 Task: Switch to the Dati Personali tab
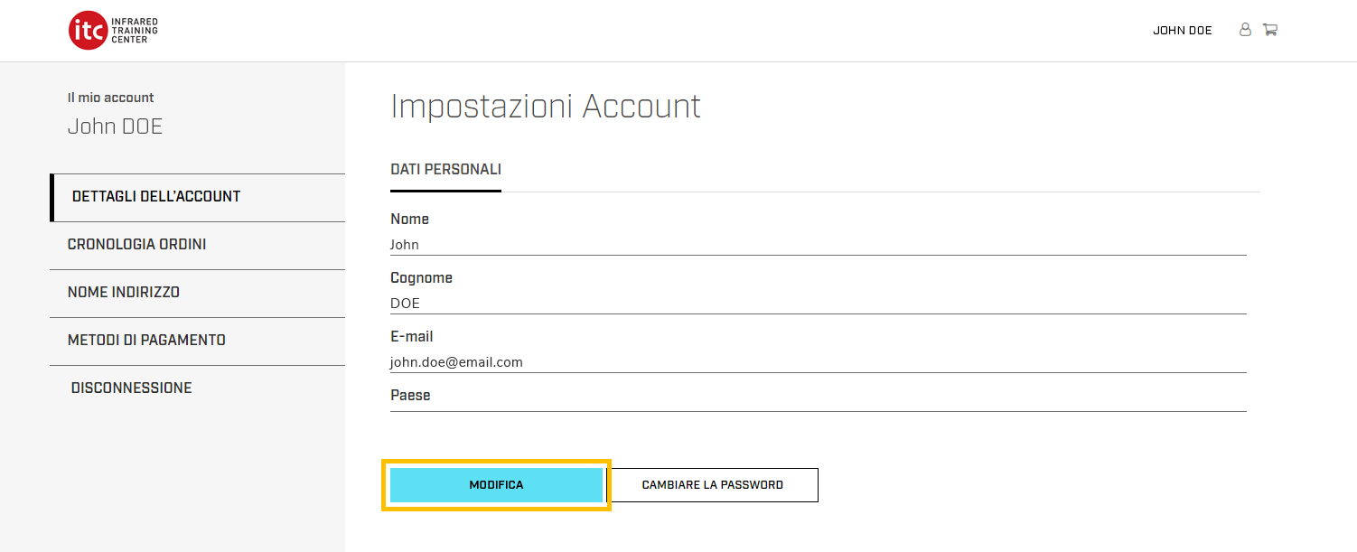(445, 170)
